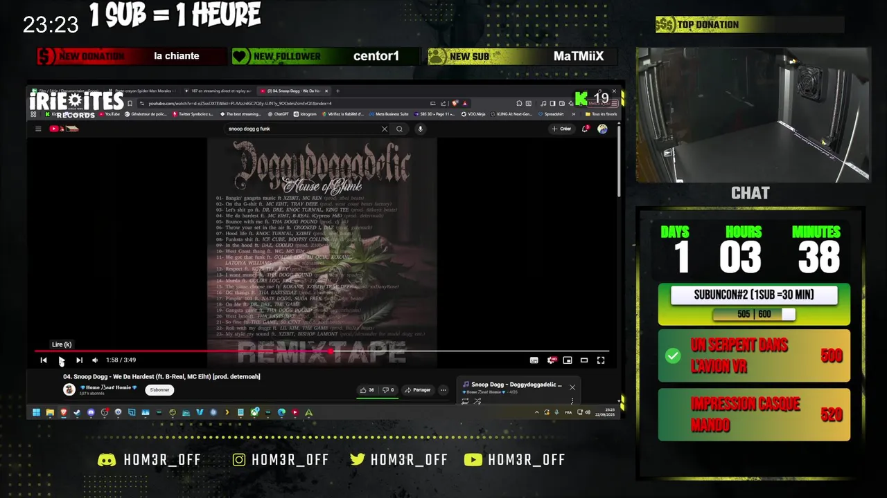Skip to the next video

pos(79,360)
